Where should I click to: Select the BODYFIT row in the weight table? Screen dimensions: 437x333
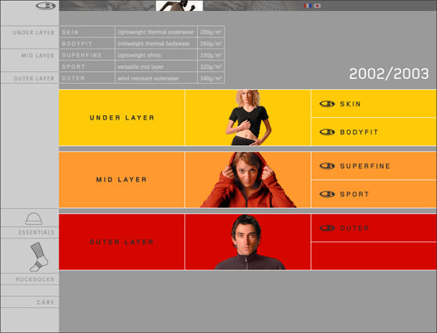point(141,44)
